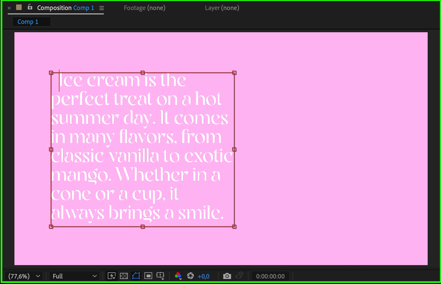Click the tan composition label color swatch
The width and height of the screenshot is (441, 284).
pos(19,8)
